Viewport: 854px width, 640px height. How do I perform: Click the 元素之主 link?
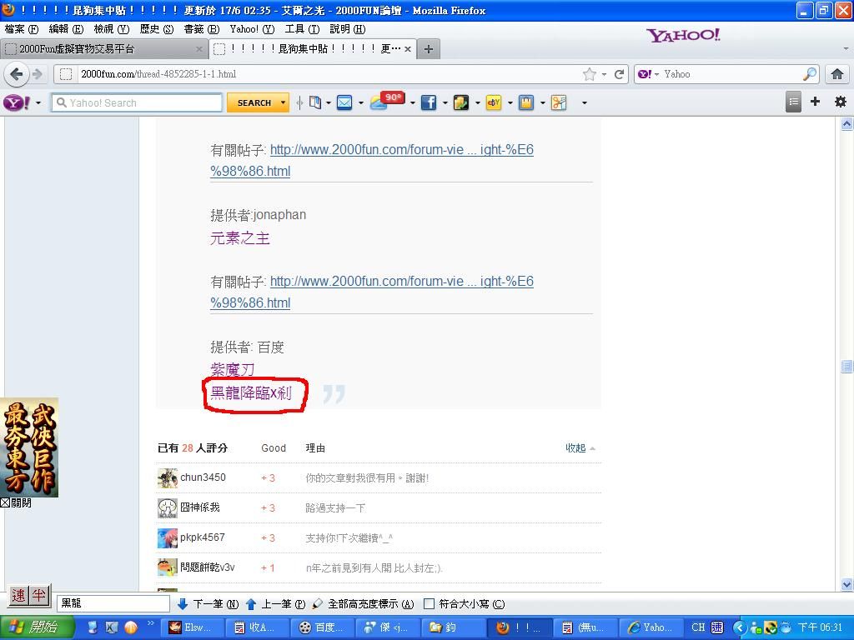tap(240, 238)
